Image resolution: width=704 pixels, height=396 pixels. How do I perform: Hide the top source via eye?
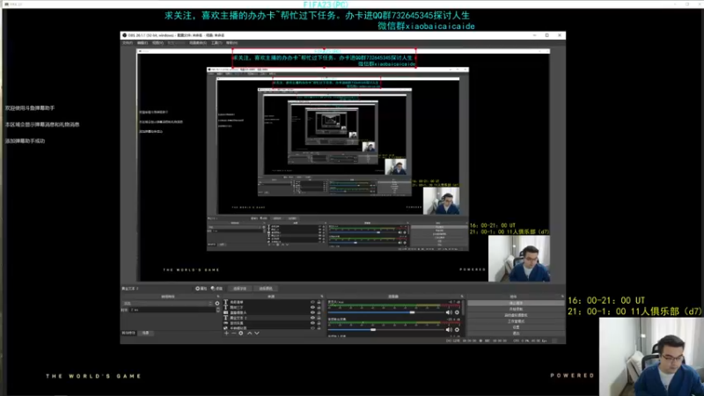(312, 302)
